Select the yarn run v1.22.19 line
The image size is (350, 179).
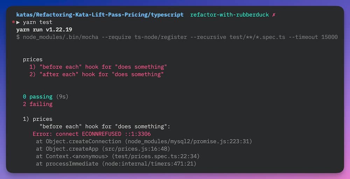44,30
